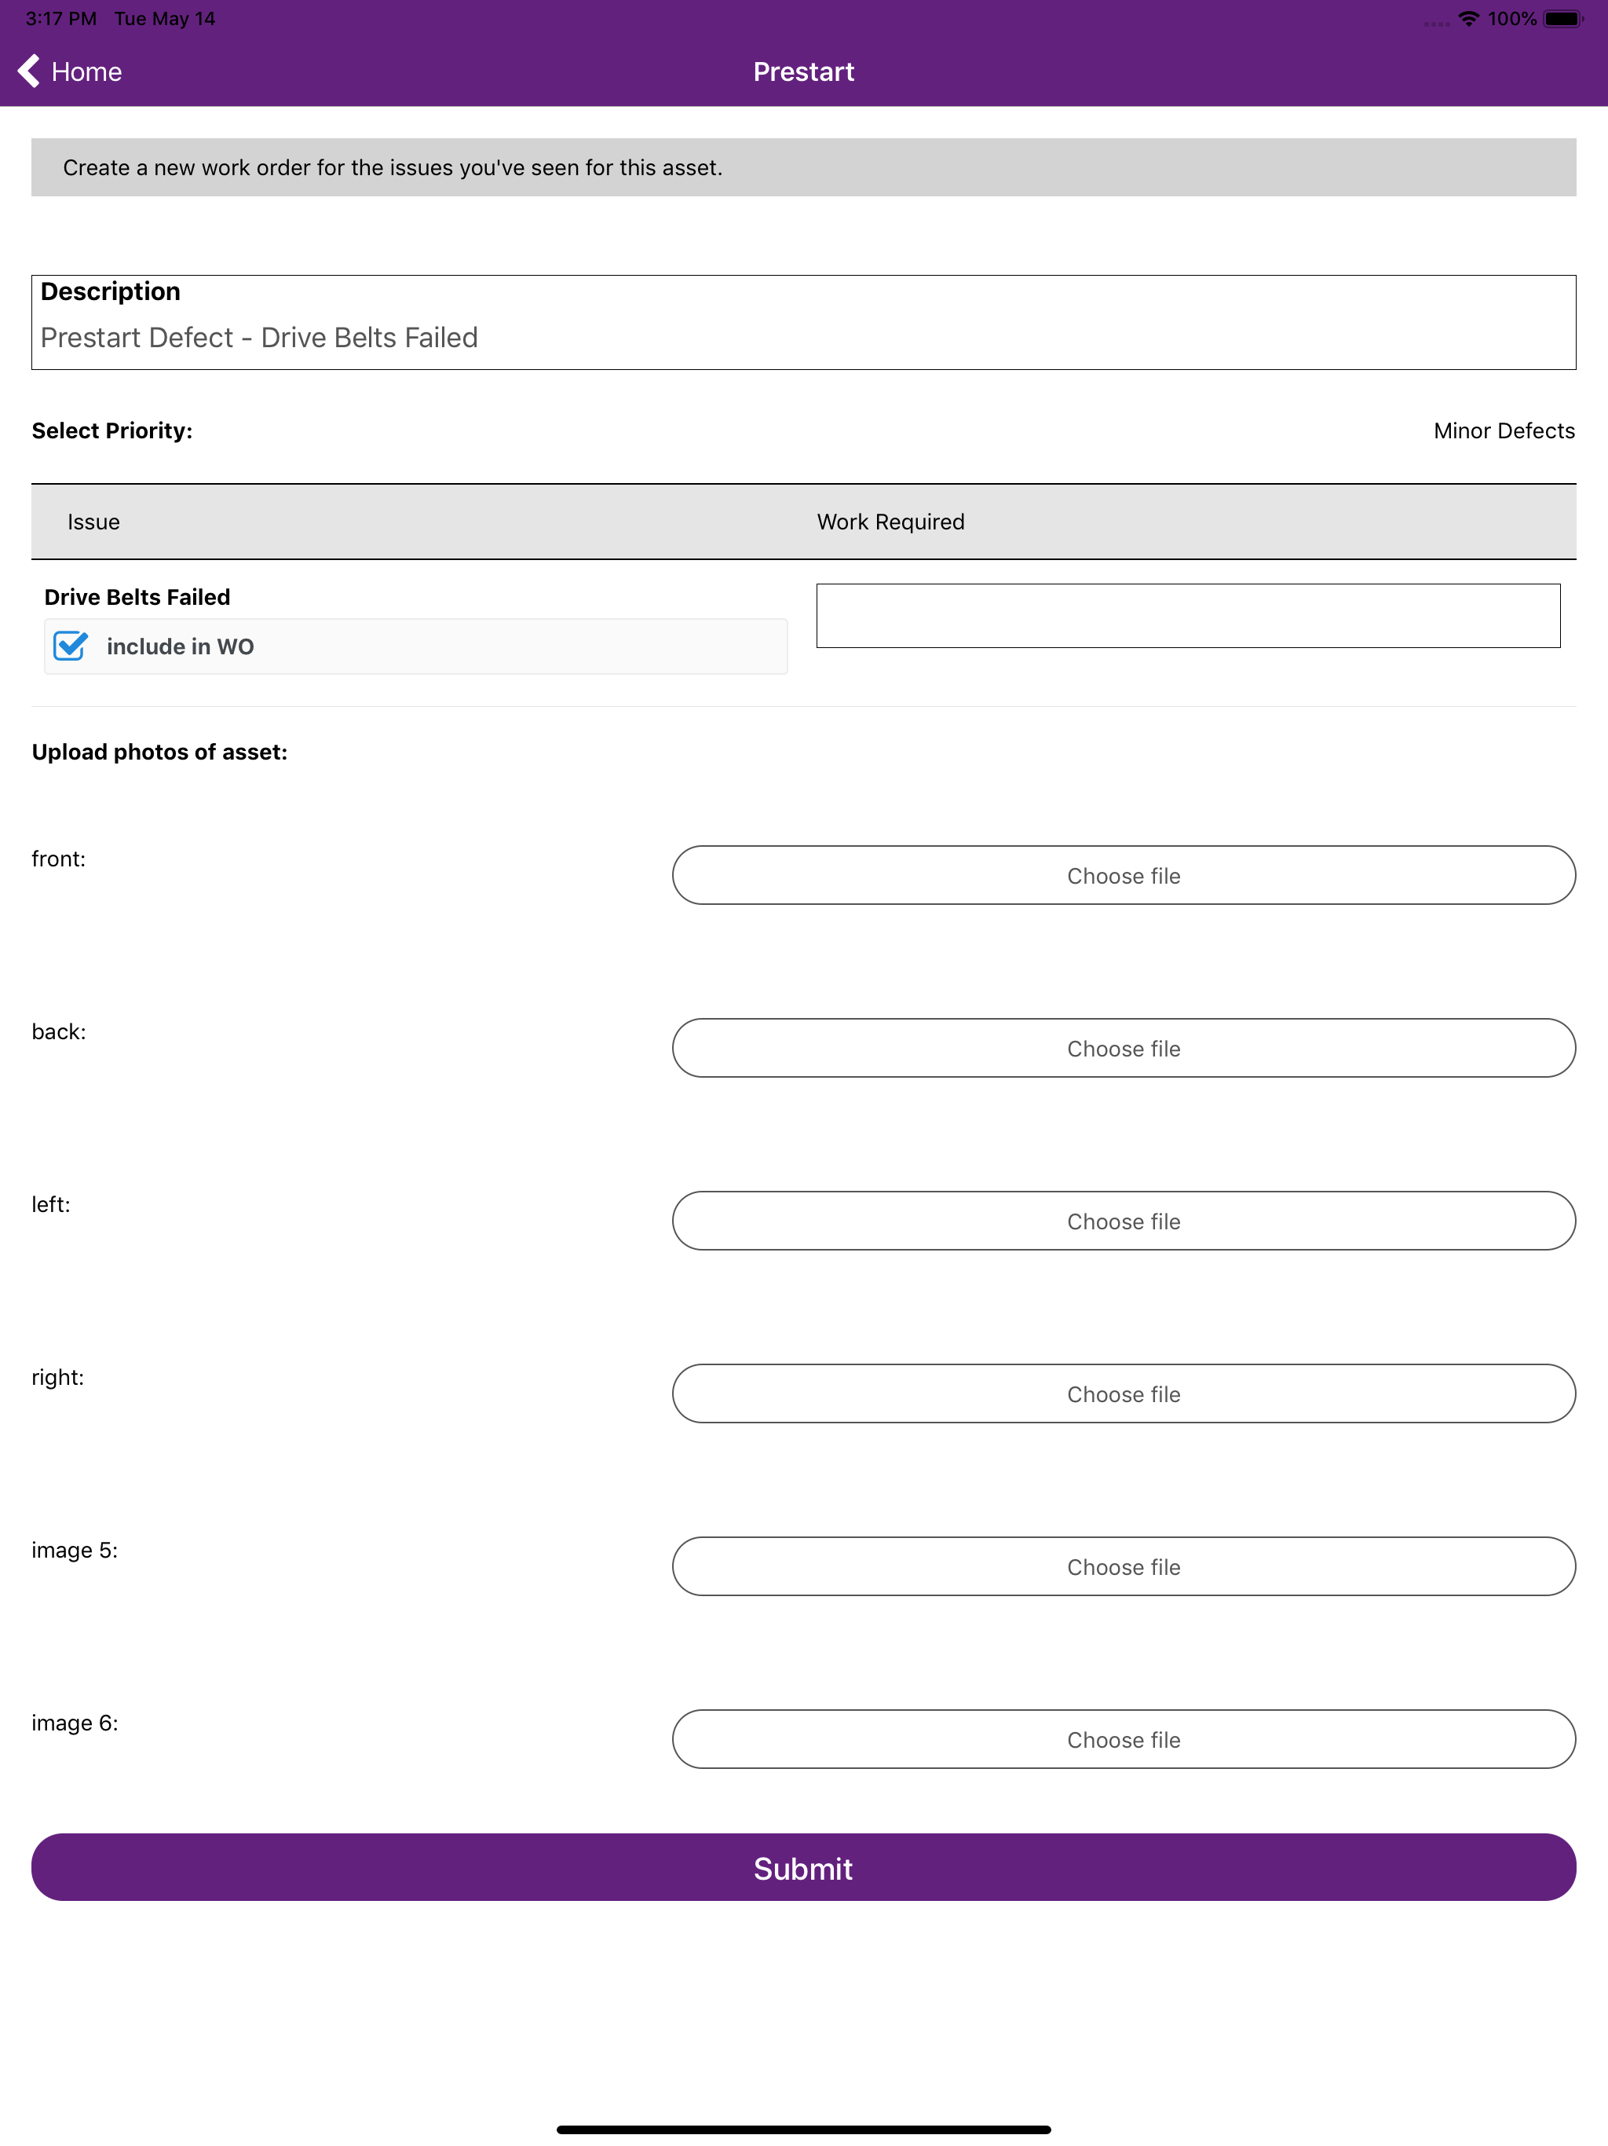1608x2146 pixels.
Task: Tap the Work Required column header
Action: (890, 522)
